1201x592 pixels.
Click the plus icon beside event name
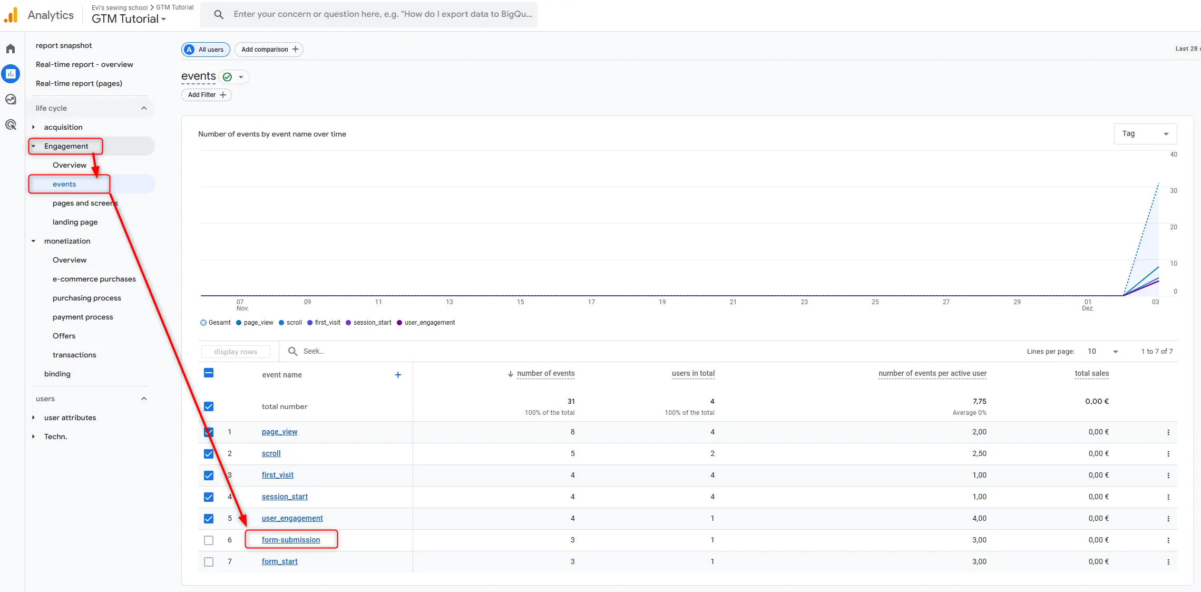tap(398, 375)
